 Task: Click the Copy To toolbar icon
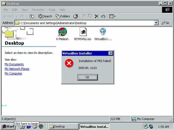click(90, 16)
